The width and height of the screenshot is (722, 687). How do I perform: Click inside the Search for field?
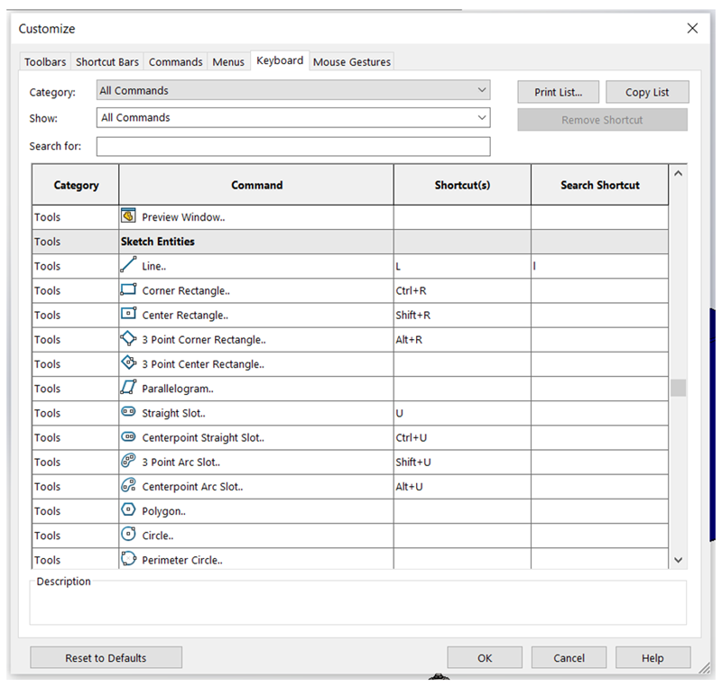[x=293, y=146]
